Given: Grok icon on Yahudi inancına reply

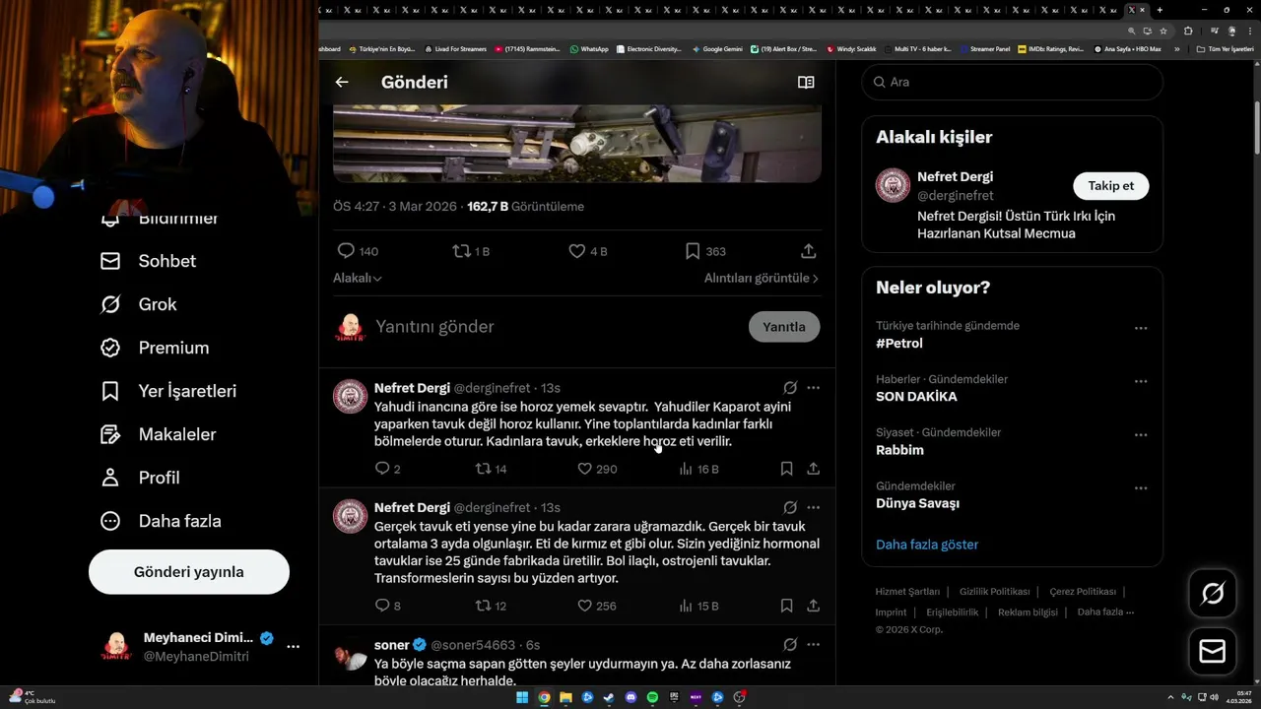Looking at the screenshot, I should coord(790,388).
